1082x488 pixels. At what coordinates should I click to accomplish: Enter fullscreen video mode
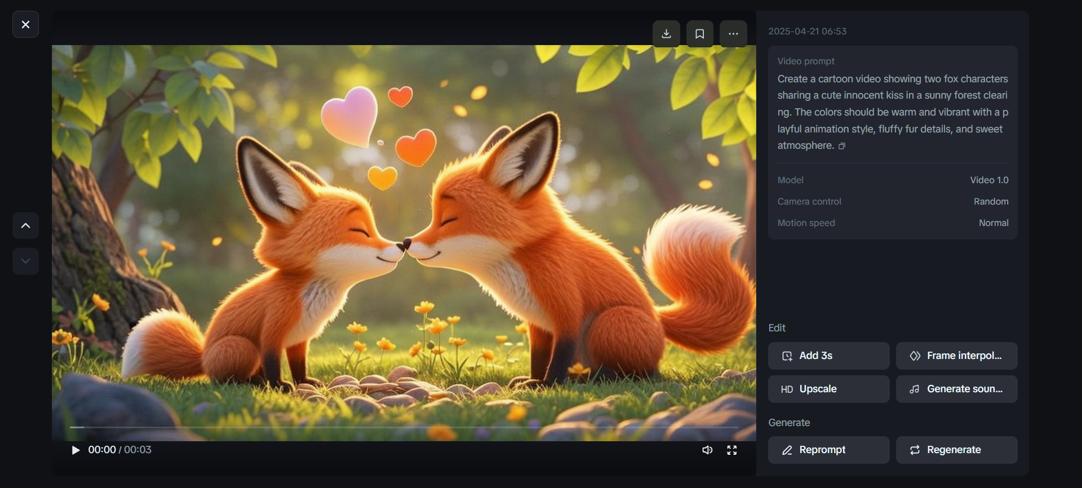click(x=732, y=450)
